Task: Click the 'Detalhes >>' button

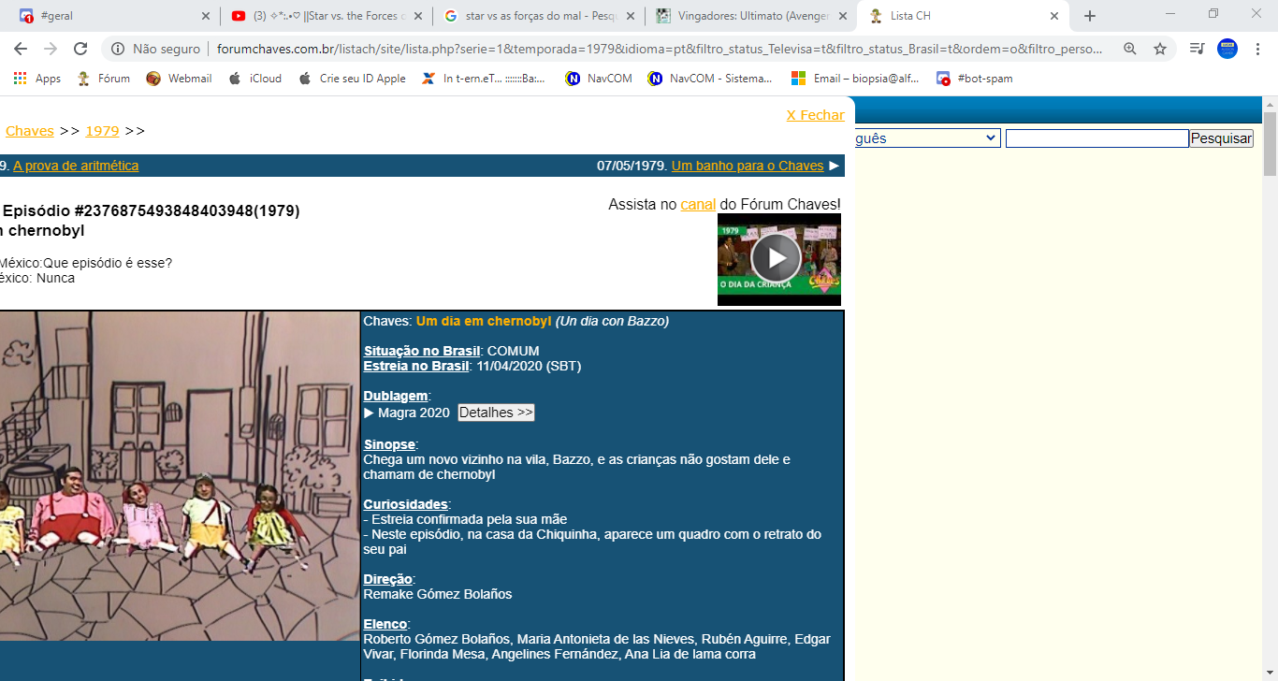Action: (496, 413)
